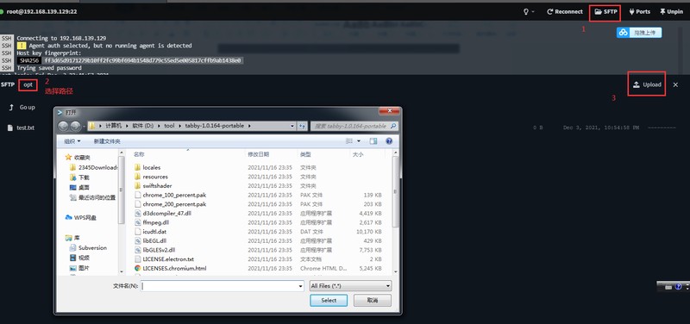Open the All Files (*.*) filter dropdown

click(x=350, y=286)
